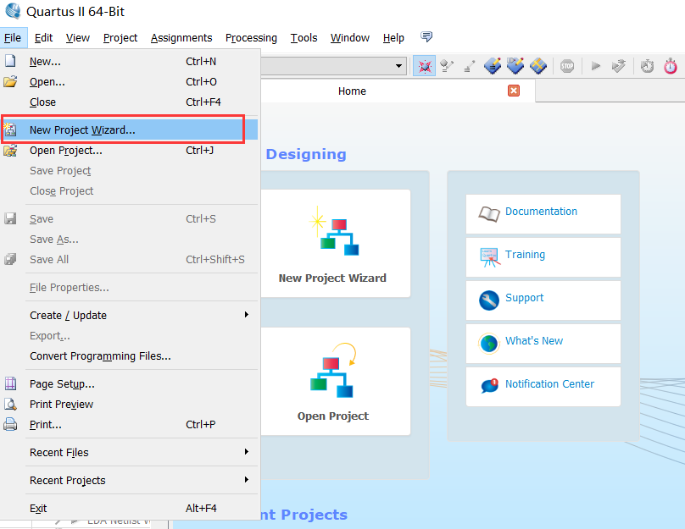Screen dimensions: 685x529
Task: Click the Start Analysis & Synthesis checkmark icon
Action: click(619, 66)
